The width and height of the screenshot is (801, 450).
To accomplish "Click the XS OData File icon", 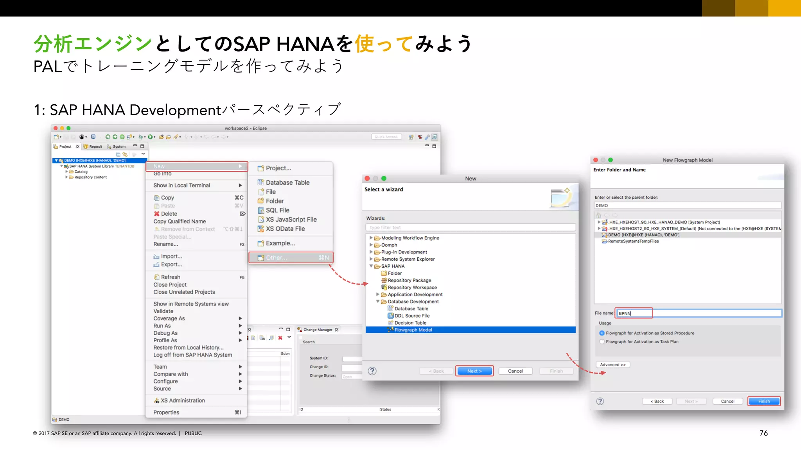I will [260, 229].
